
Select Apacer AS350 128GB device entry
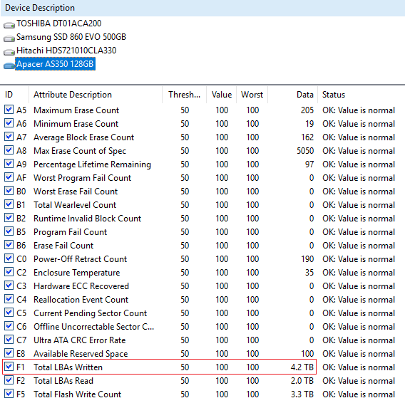(x=55, y=64)
